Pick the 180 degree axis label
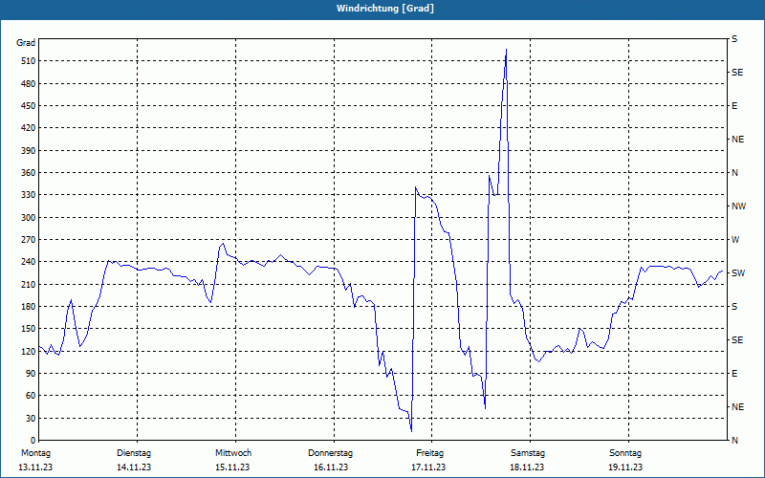The height and width of the screenshot is (478, 765). pyautogui.click(x=28, y=306)
